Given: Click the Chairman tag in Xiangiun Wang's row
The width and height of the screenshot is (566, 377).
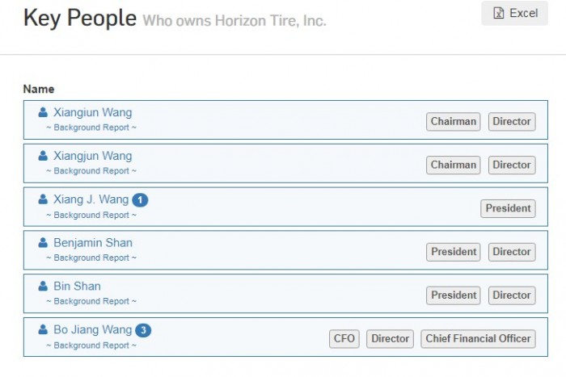Looking at the screenshot, I should [x=453, y=122].
